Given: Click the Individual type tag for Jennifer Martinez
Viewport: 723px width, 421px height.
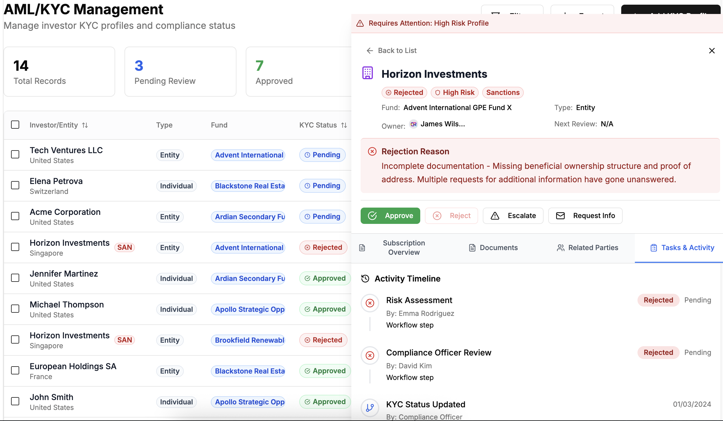Looking at the screenshot, I should (x=177, y=278).
